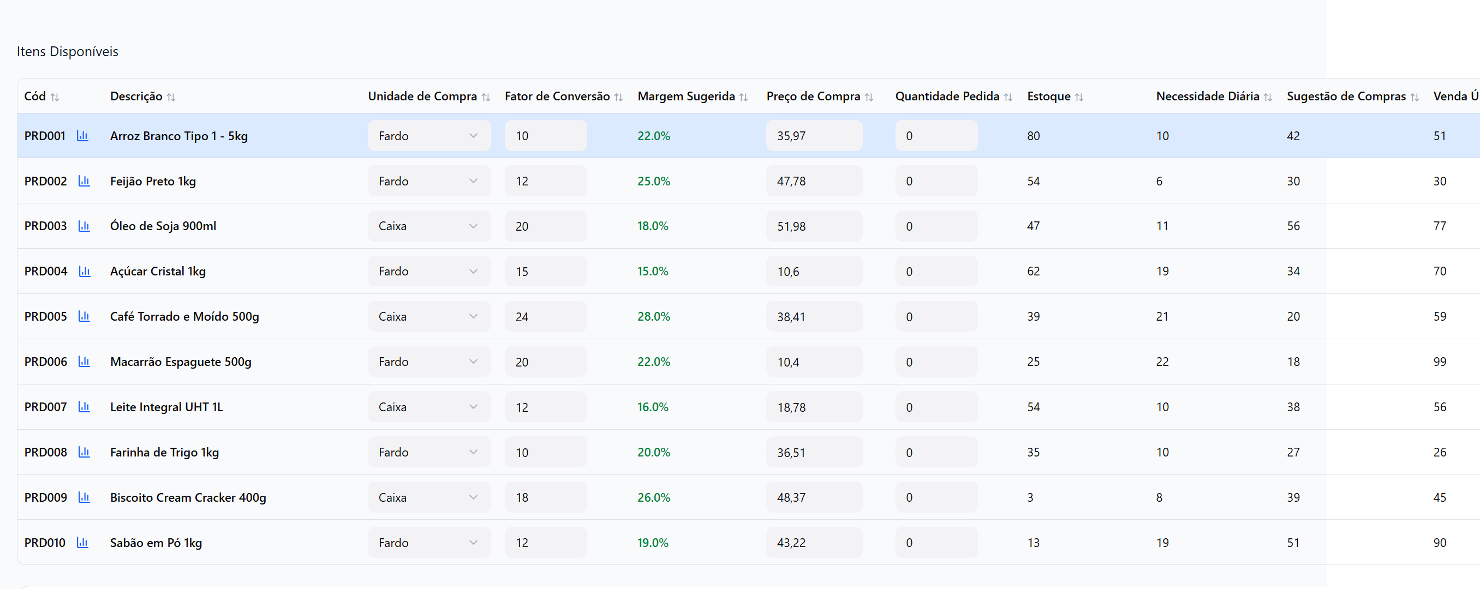Open unit dropdown for Macarrão Espaguete 500g
The image size is (1480, 589).
[428, 362]
